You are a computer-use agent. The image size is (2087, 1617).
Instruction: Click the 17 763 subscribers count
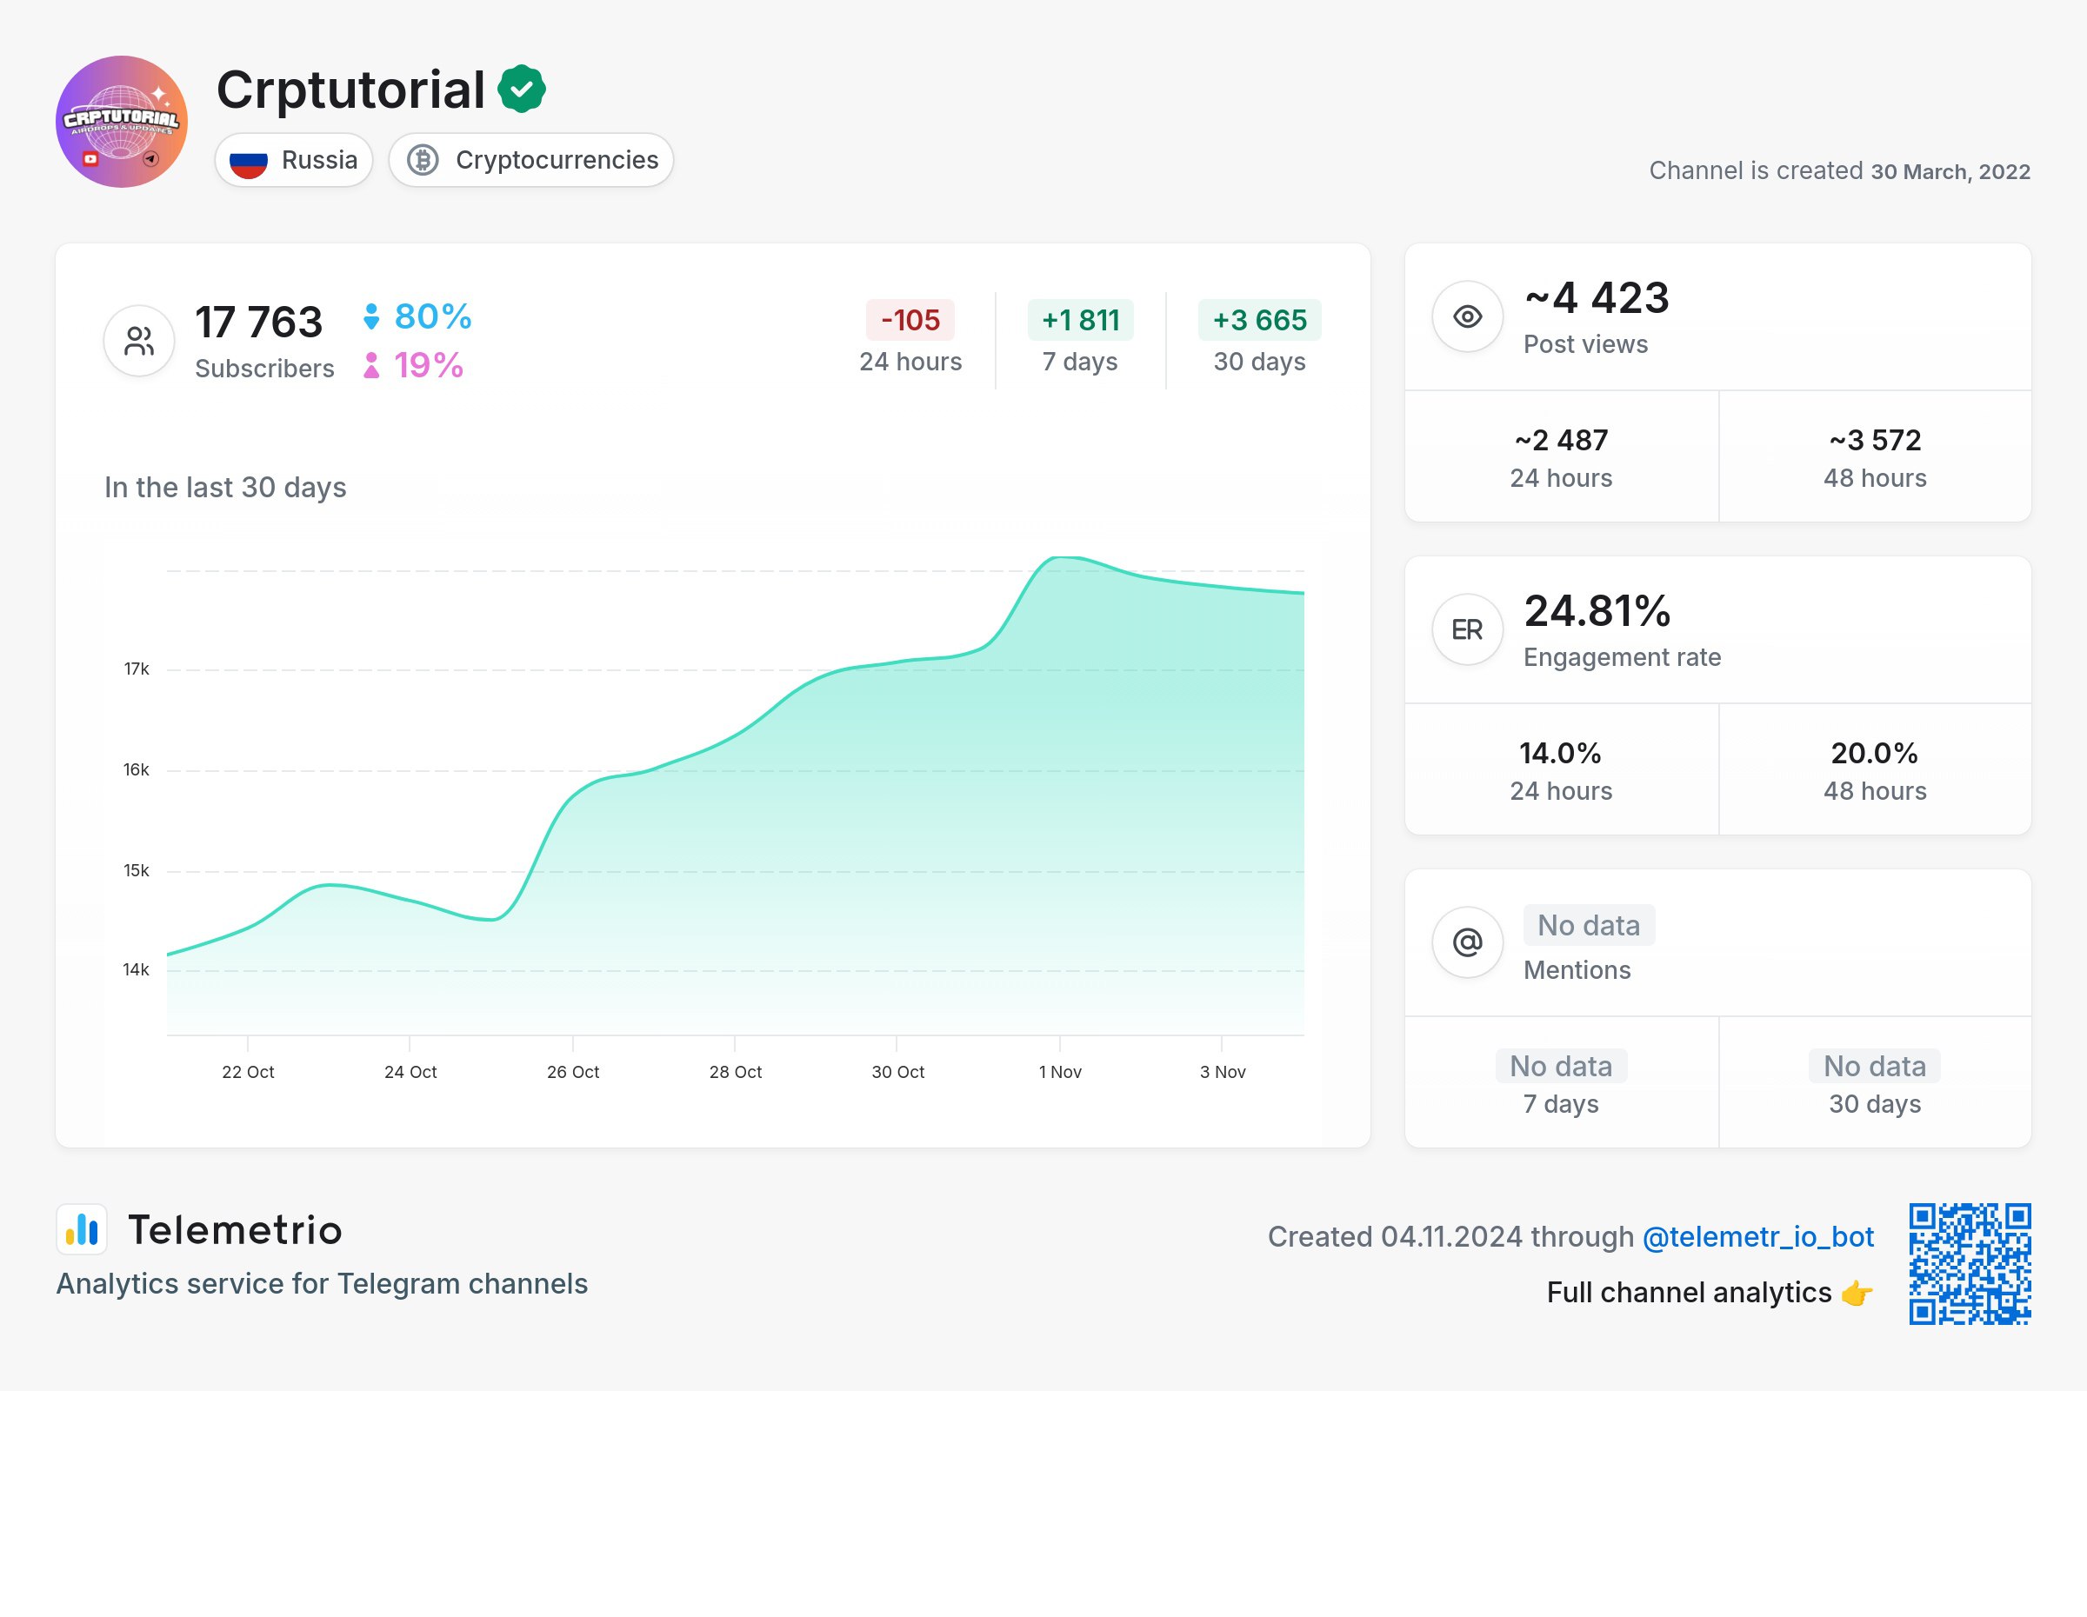(x=259, y=322)
